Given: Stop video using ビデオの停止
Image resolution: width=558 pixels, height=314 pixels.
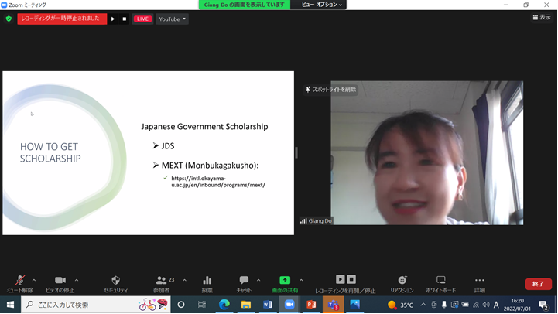Looking at the screenshot, I should (x=60, y=284).
